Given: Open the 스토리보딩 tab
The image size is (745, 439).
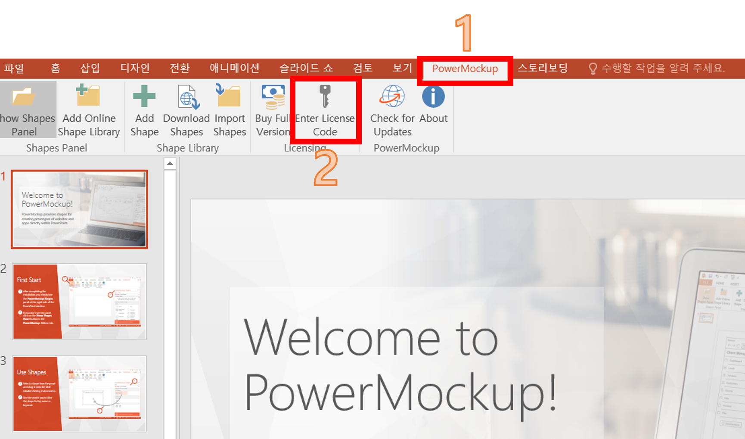Looking at the screenshot, I should click(x=543, y=68).
